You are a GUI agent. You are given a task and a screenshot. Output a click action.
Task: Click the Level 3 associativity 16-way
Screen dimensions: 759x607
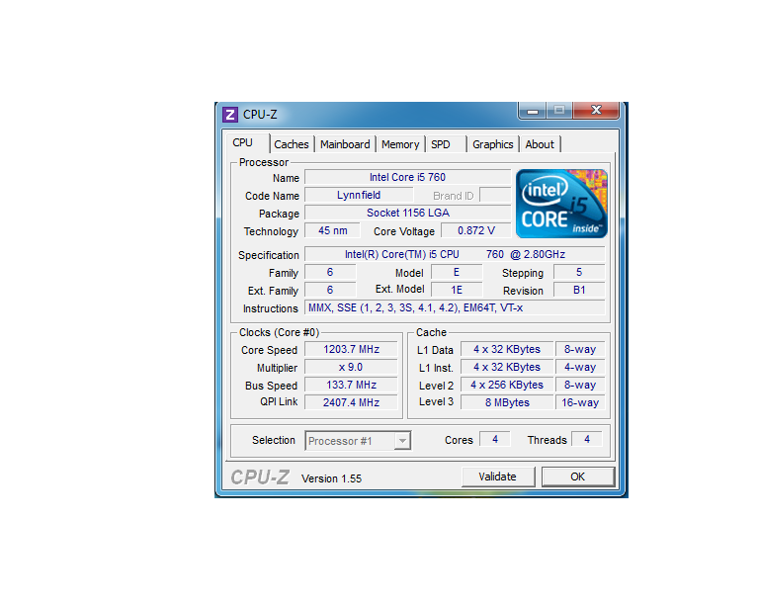tap(580, 402)
